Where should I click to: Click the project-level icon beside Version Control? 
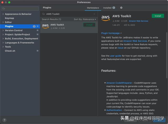tap(37, 30)
